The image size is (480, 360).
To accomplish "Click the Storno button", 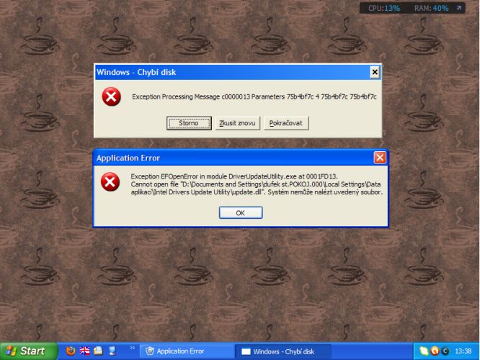I will [189, 123].
